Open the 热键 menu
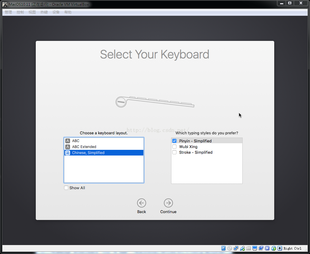This screenshot has width=310, height=254. click(44, 12)
